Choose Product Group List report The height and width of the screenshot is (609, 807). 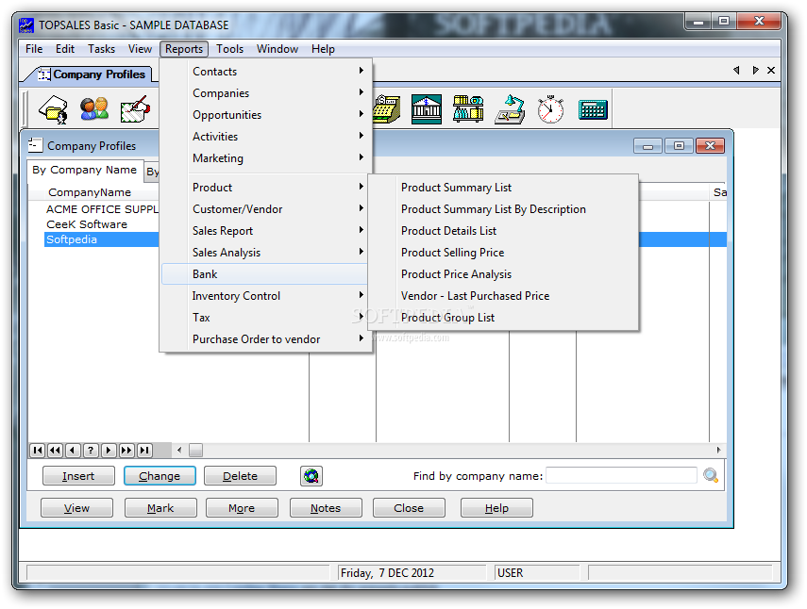coord(503,317)
